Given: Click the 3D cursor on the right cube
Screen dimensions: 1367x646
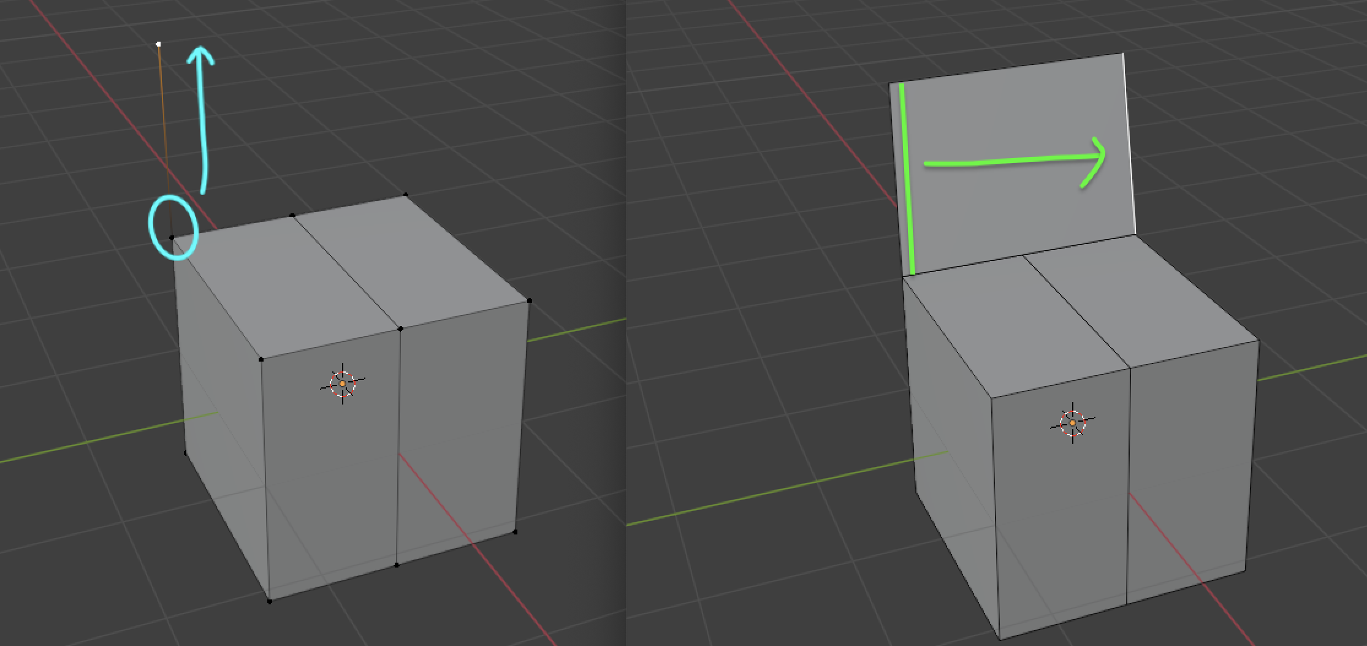Looking at the screenshot, I should click(1072, 423).
